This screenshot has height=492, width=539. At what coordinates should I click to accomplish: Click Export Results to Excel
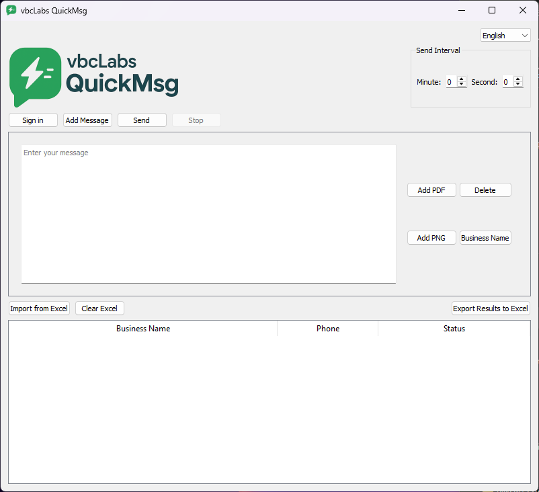pos(490,309)
